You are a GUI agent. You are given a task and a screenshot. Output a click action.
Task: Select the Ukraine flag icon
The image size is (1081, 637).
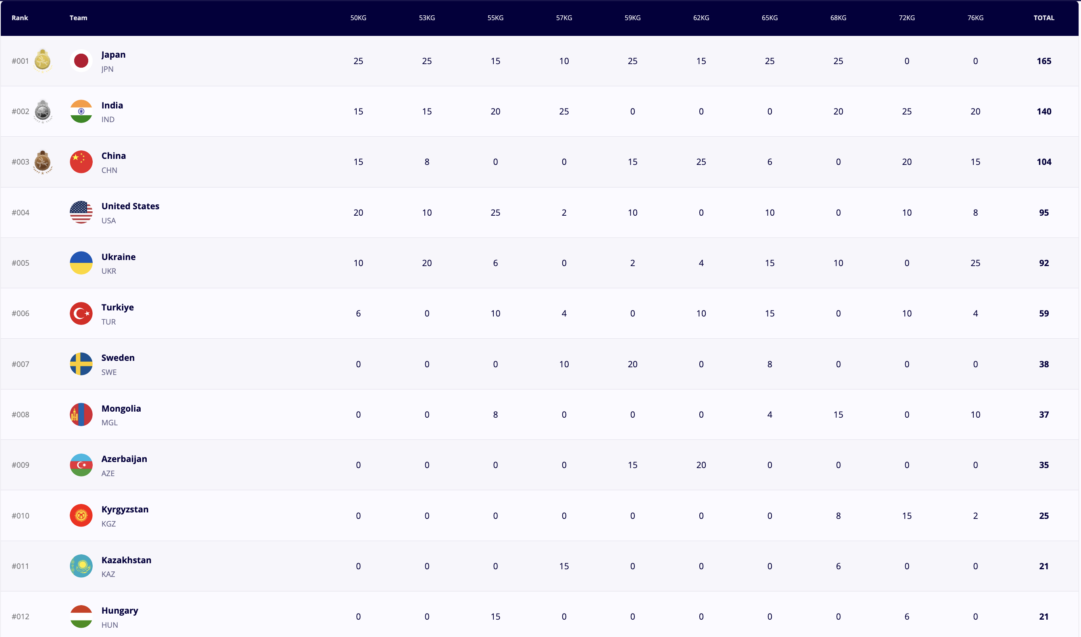coord(81,263)
